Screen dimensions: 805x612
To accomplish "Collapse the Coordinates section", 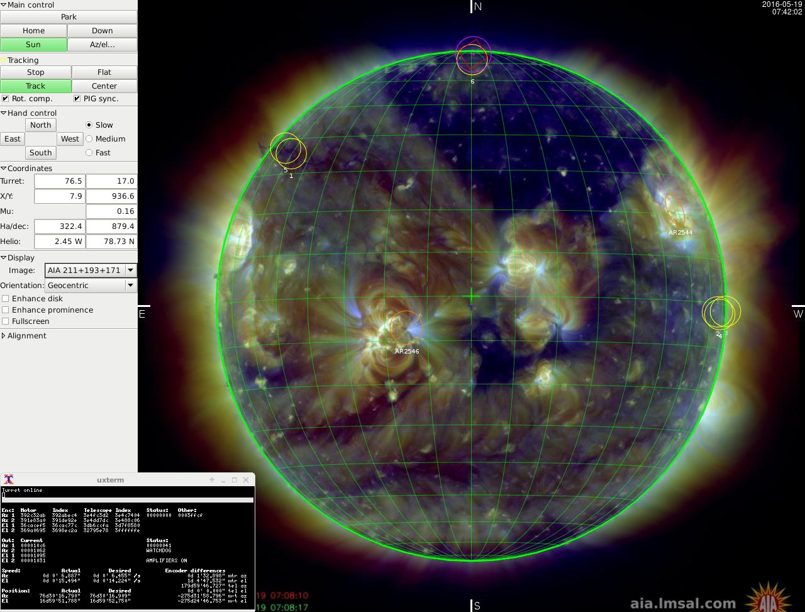I will coord(4,169).
